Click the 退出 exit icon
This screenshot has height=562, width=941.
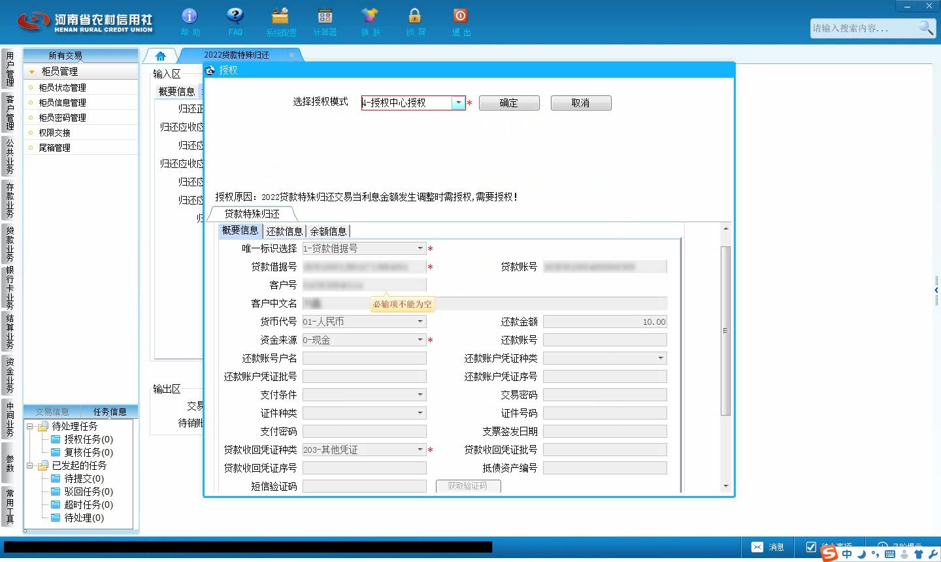(x=461, y=22)
